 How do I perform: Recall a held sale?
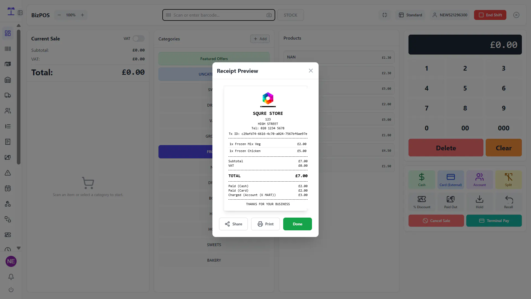point(508,202)
